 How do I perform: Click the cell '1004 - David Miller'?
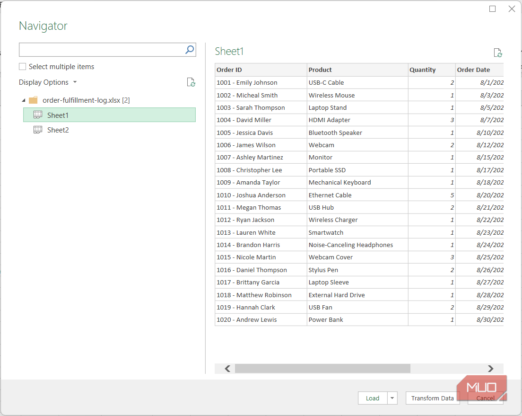point(261,120)
